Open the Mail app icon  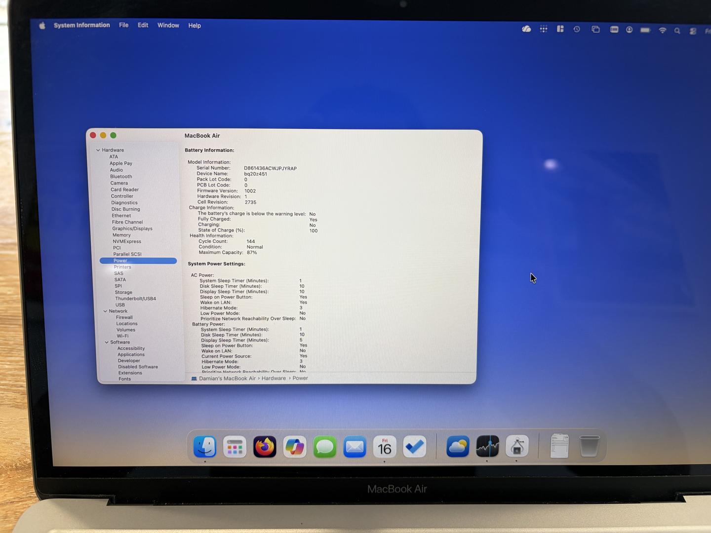(x=355, y=447)
